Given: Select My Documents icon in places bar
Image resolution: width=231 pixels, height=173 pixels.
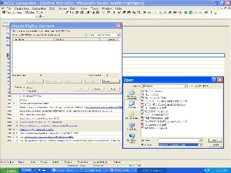Looking at the screenshot, I should point(132,115).
